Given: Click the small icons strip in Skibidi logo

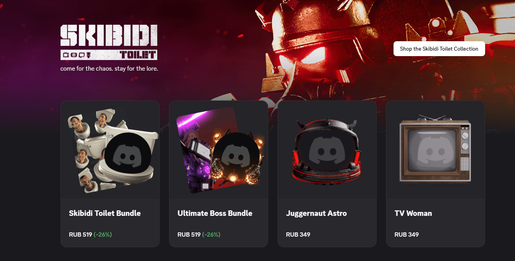Looking at the screenshot, I should pyautogui.click(x=77, y=55).
